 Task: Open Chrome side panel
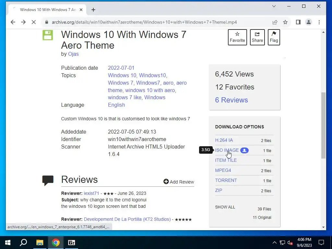click(298, 22)
